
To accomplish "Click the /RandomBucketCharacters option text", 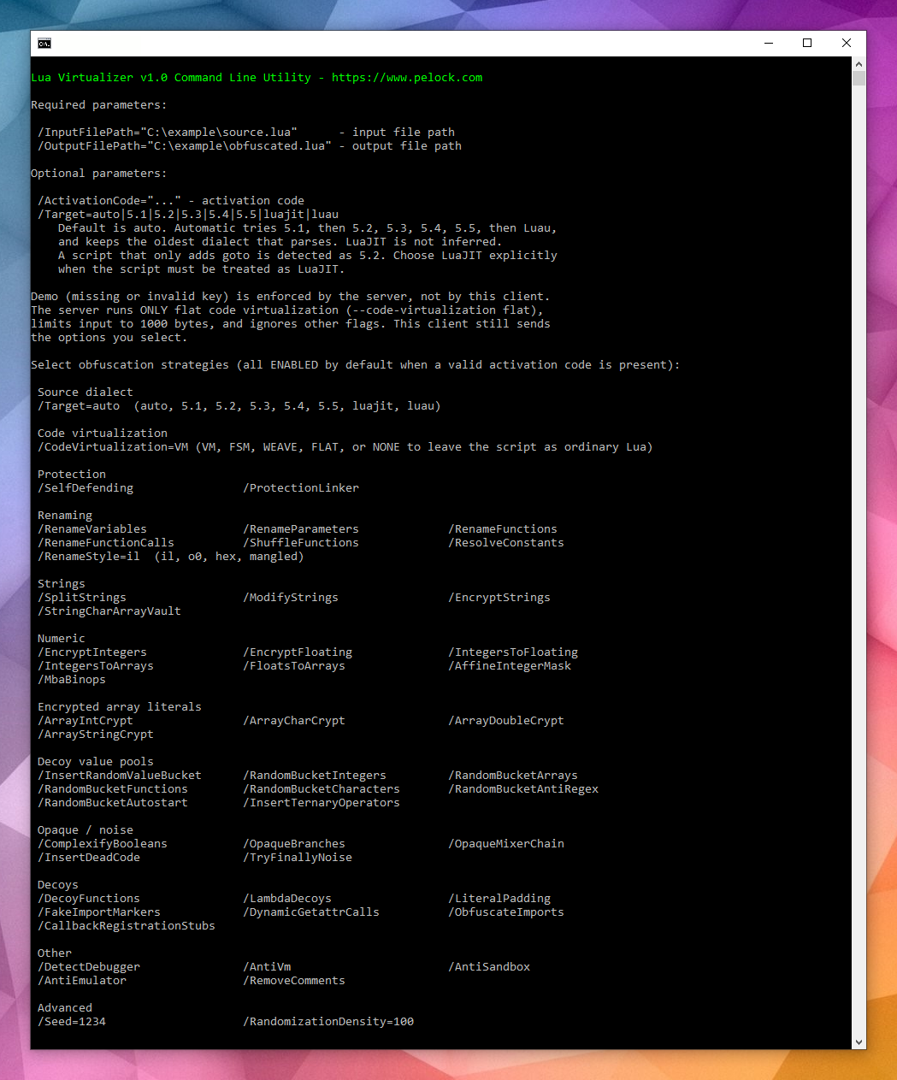I will (322, 789).
